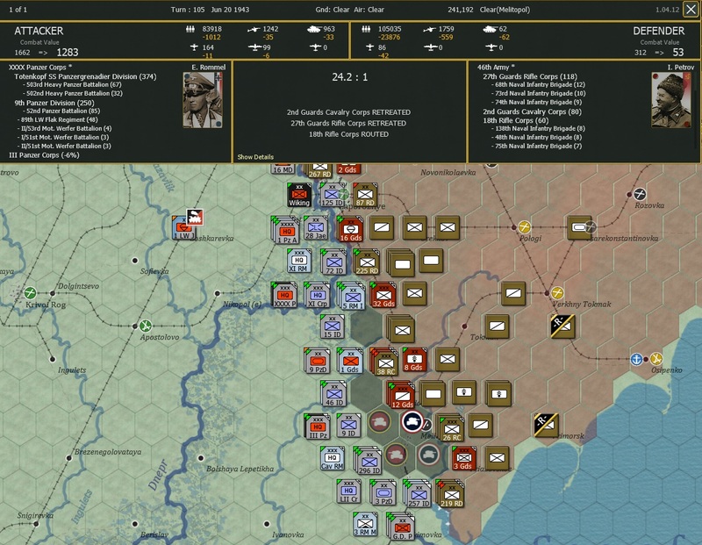This screenshot has width=702, height=545.
Task: Select the Wiking SS division counter
Action: (299, 195)
